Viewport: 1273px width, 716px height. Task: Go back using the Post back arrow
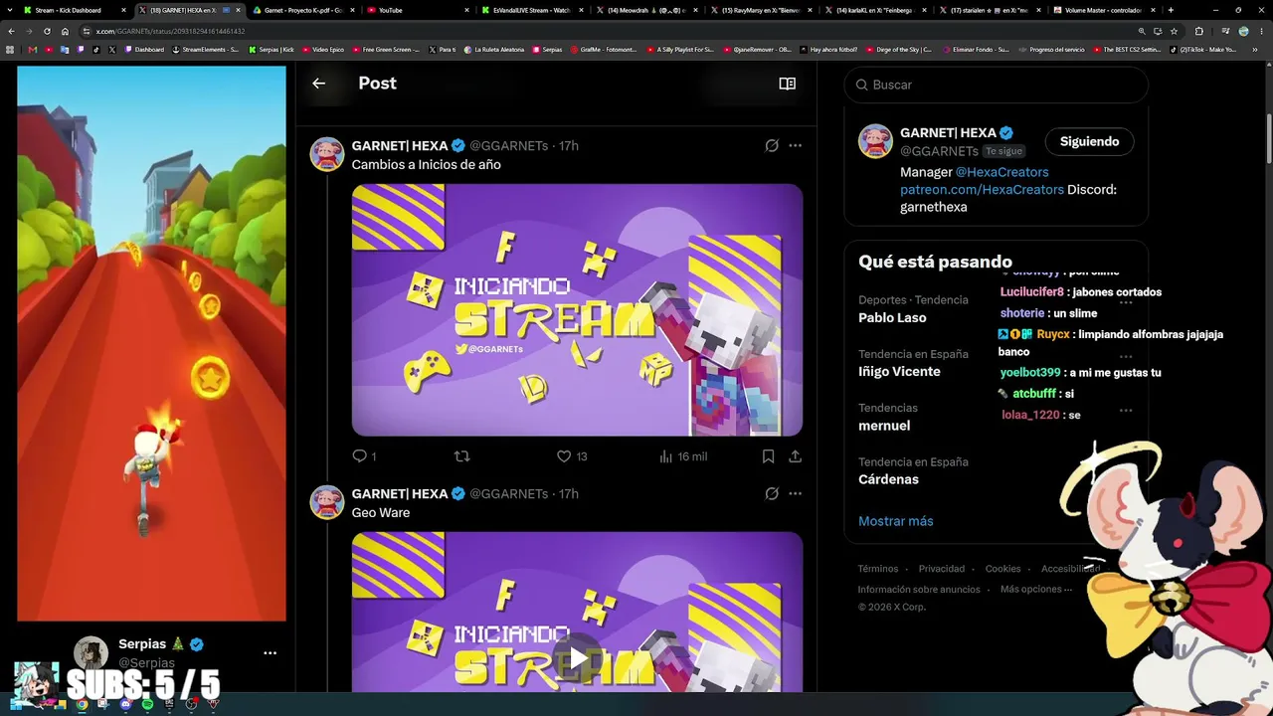[318, 84]
